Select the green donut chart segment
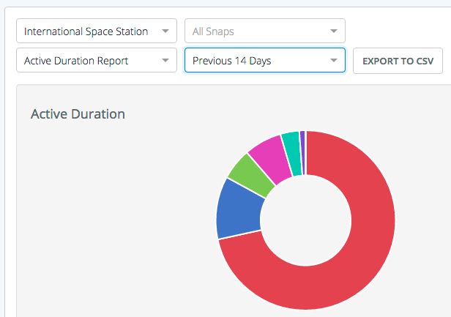The height and width of the screenshot is (317, 451). coord(250,176)
